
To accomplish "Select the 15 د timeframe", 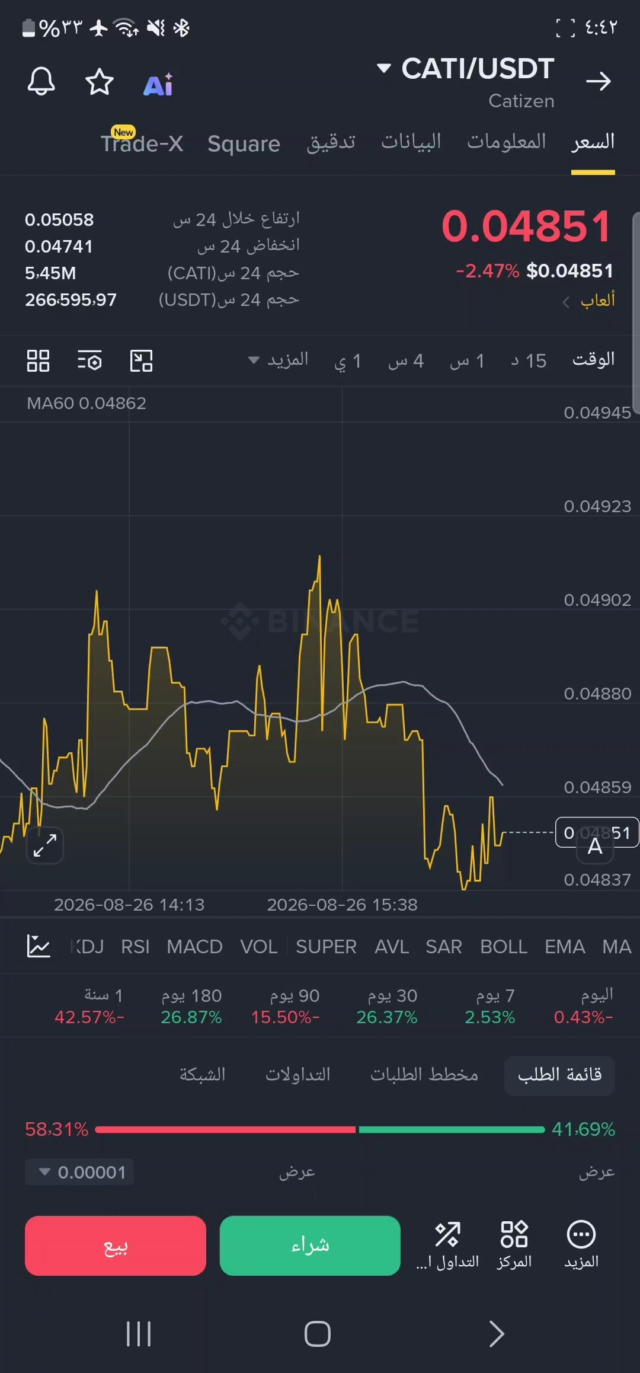I will click(529, 360).
